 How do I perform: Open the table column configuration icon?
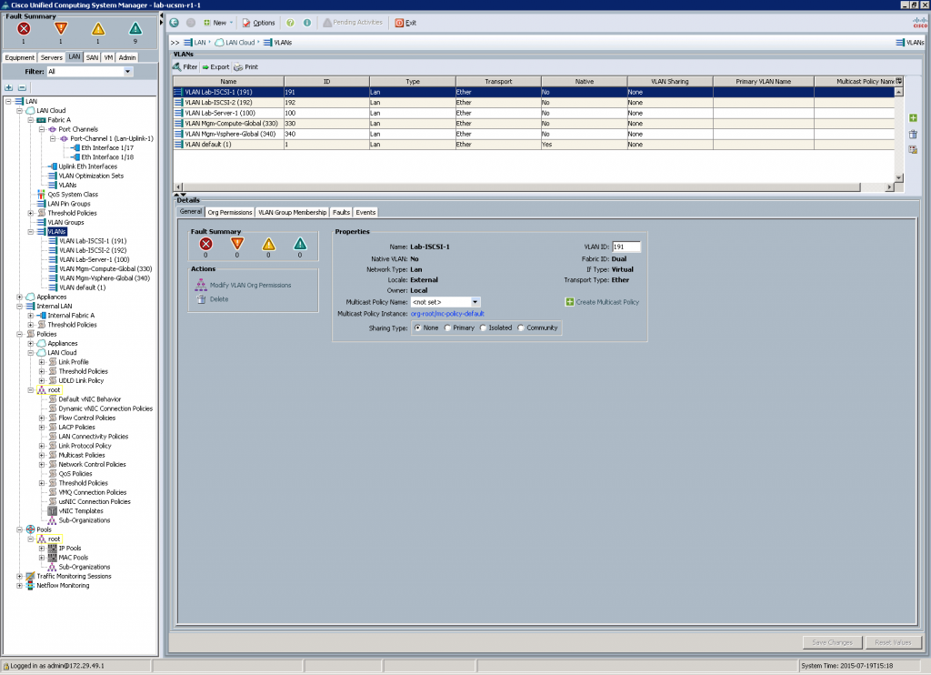(899, 81)
